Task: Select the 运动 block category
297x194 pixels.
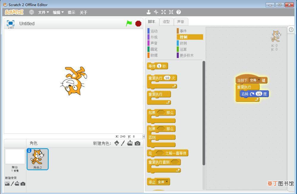Action: 153,31
